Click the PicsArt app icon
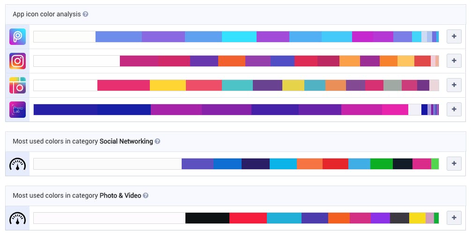Screen dimensions: 471x237 17,37
